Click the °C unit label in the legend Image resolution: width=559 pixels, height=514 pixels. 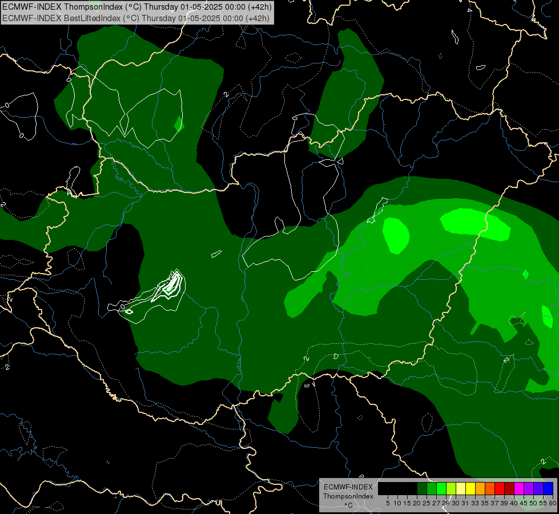(x=349, y=505)
